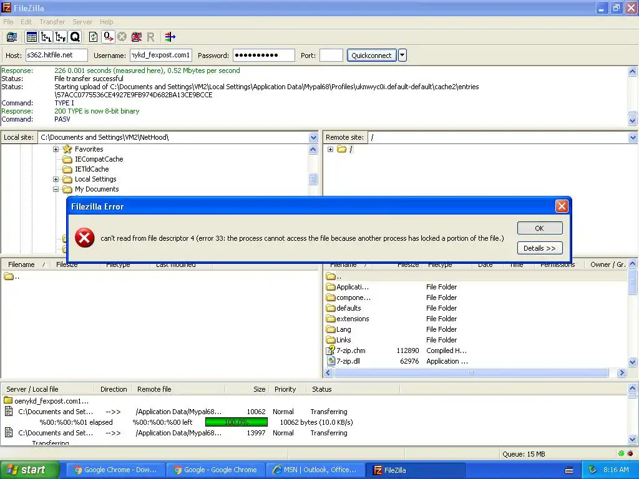Toggle remote directory tree icon

(61, 37)
